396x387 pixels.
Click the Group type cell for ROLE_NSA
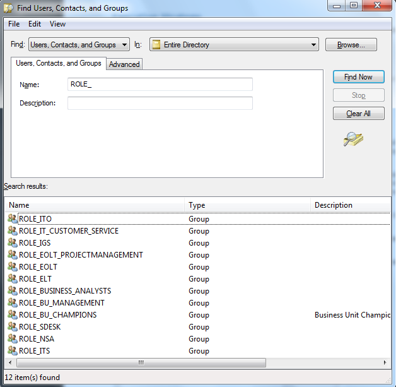(199, 339)
